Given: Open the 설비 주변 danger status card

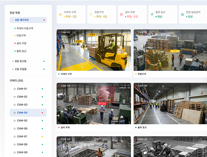Looking at the screenshot, I should point(132,15).
